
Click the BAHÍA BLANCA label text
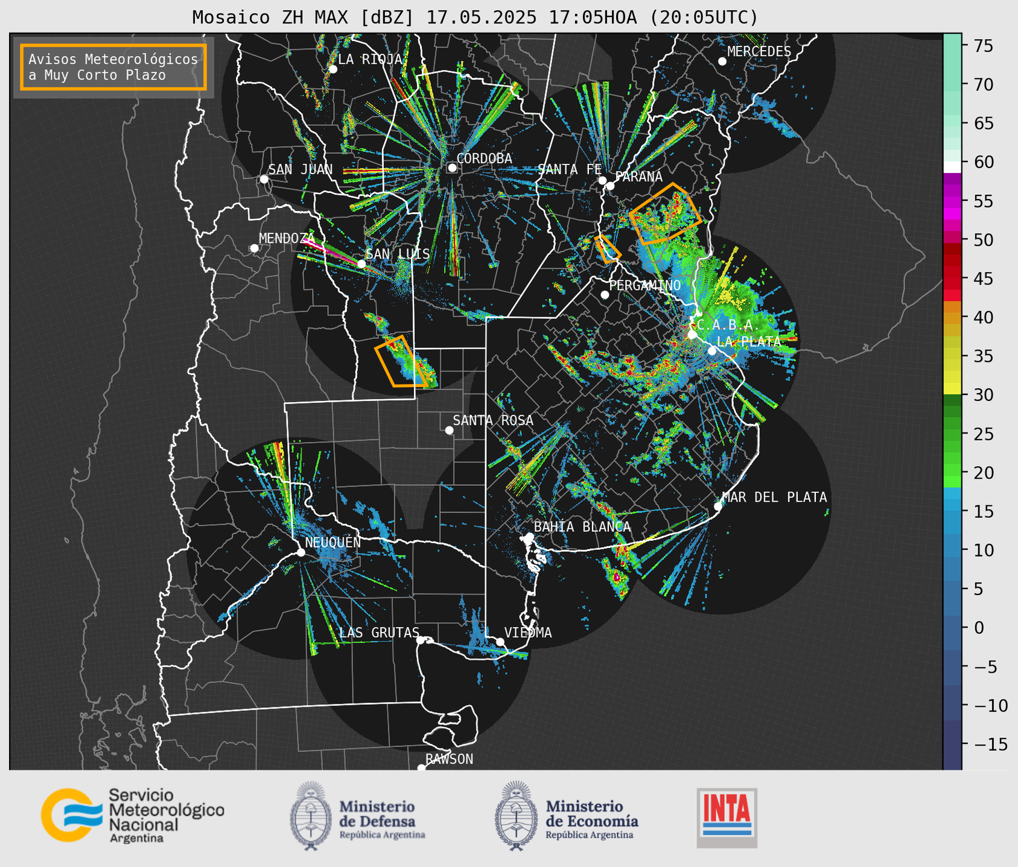tap(582, 527)
